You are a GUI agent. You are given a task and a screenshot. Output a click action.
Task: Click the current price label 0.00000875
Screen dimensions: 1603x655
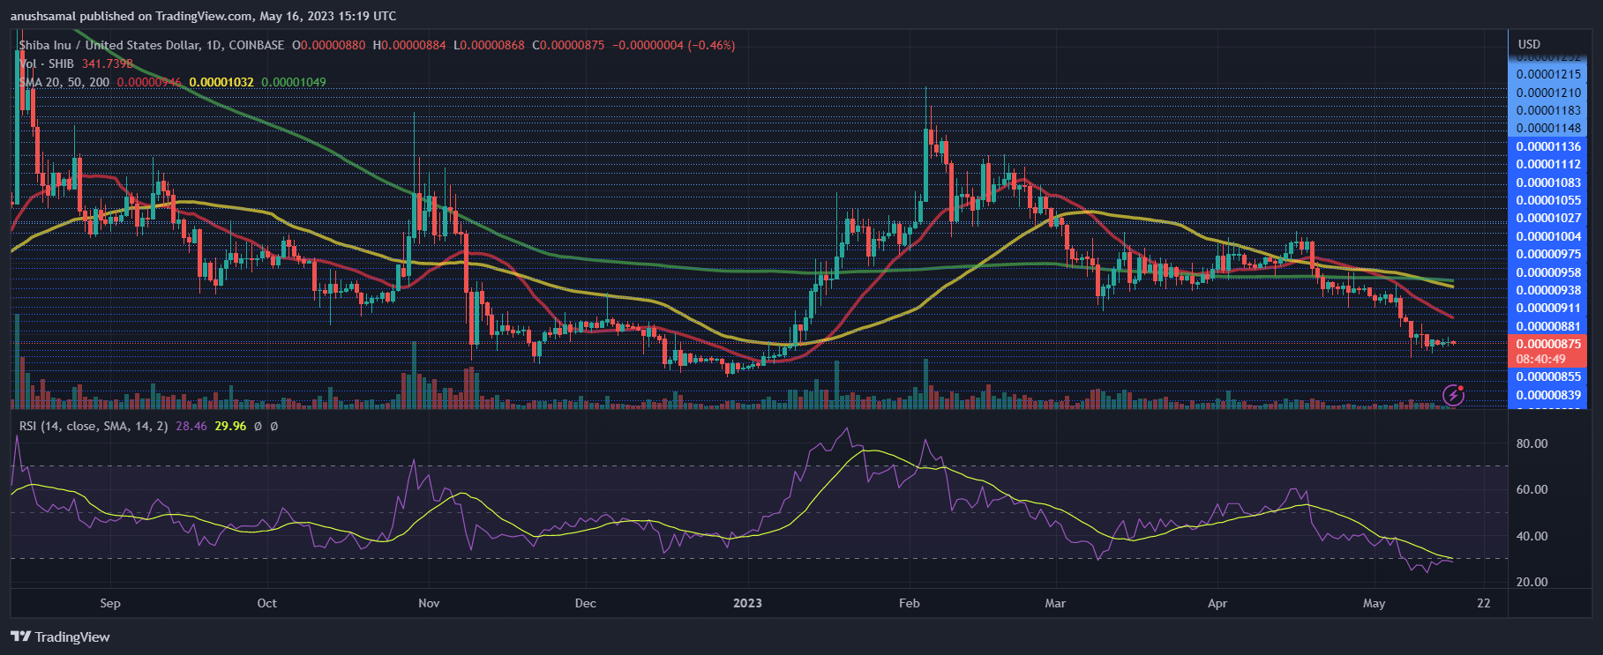coord(1548,344)
